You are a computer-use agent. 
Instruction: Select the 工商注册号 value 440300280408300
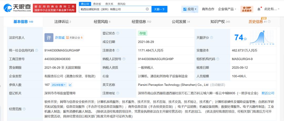click(57, 59)
